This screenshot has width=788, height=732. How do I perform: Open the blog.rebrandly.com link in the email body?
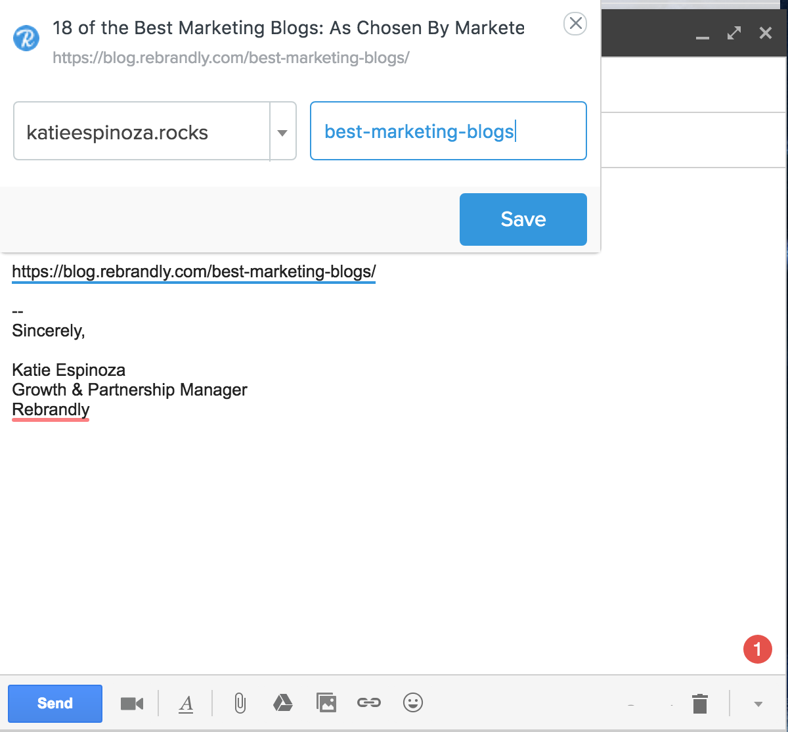click(x=194, y=271)
